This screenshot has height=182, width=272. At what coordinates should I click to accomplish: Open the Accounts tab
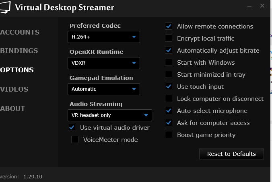coord(20,32)
